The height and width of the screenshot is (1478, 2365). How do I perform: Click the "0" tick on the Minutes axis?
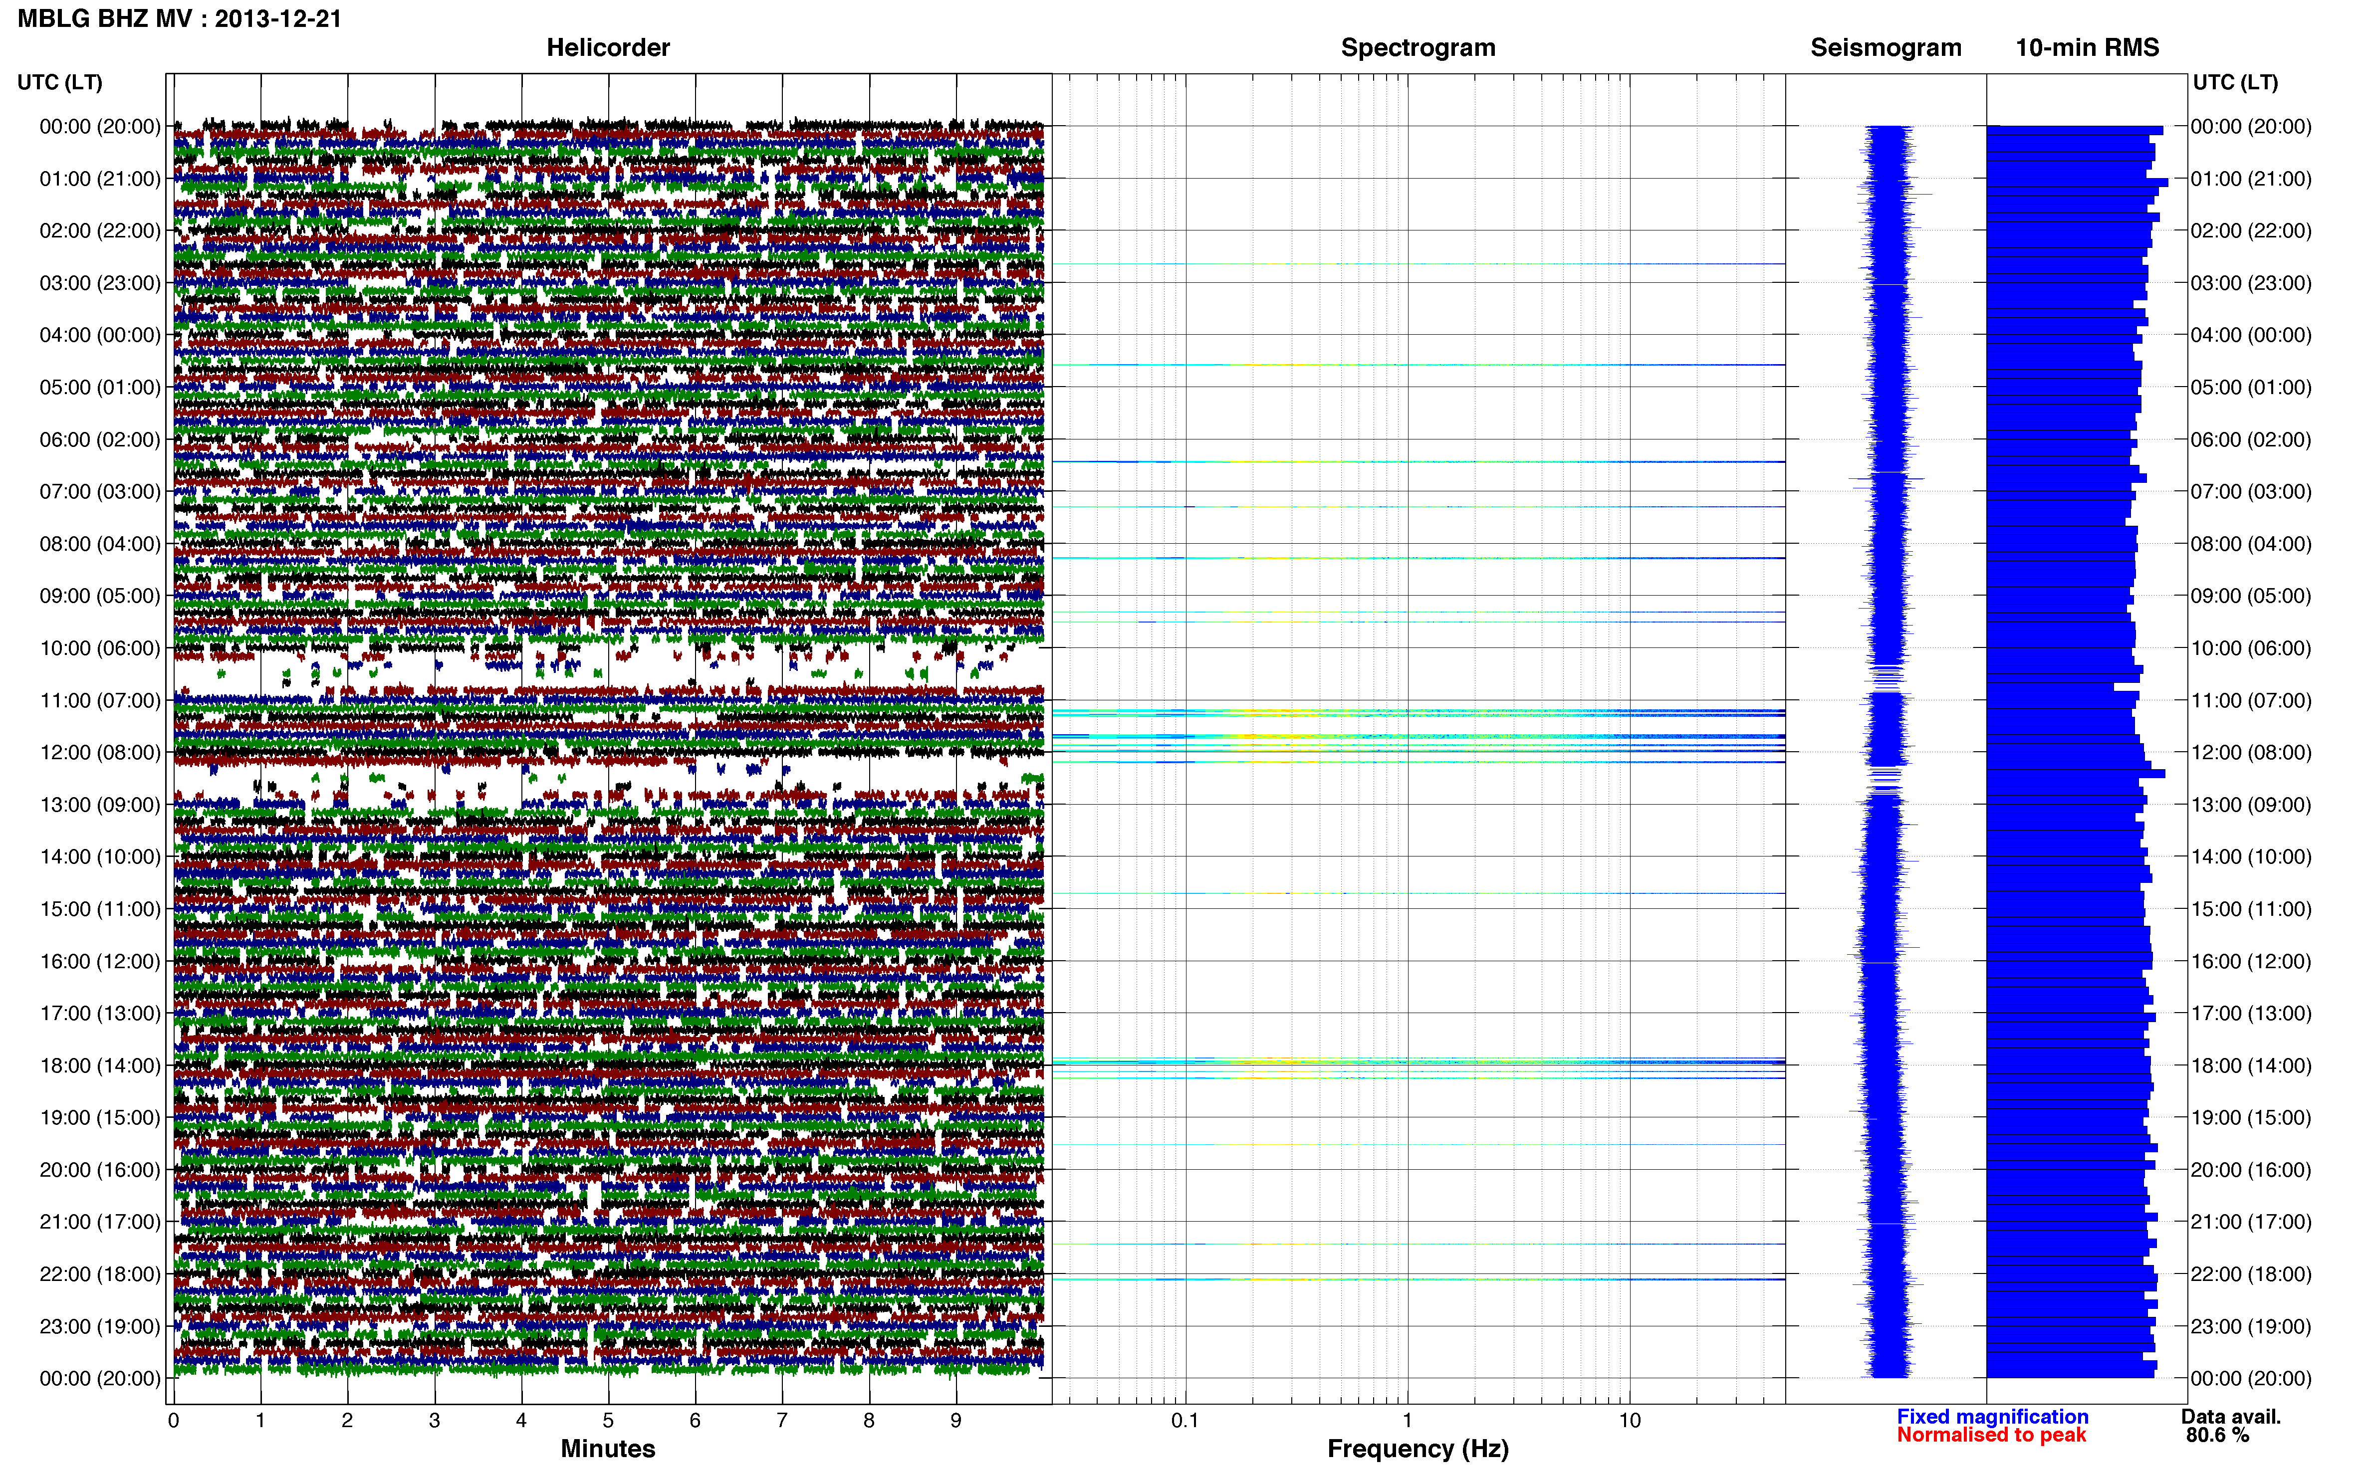point(173,1420)
